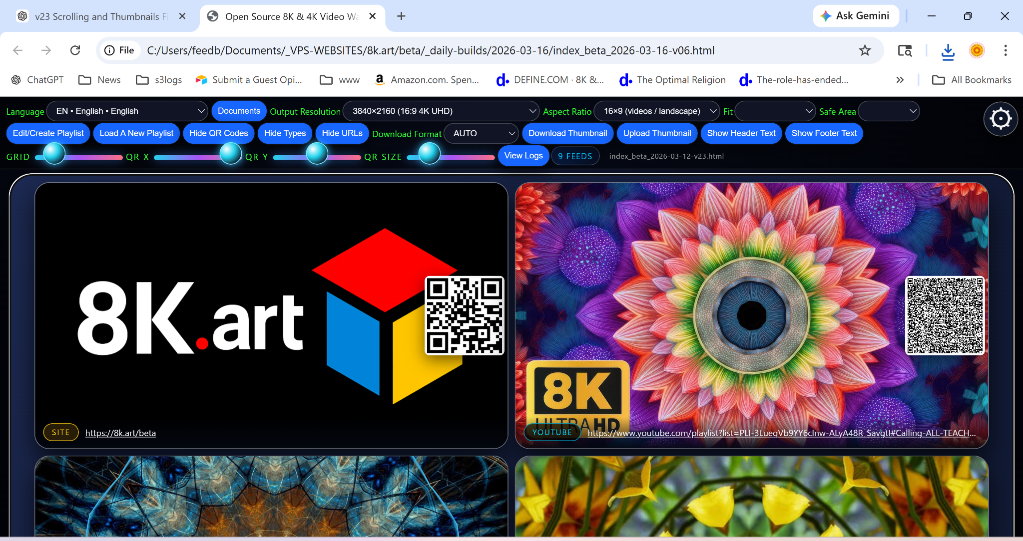Click the 8K.art QR code

click(x=465, y=315)
